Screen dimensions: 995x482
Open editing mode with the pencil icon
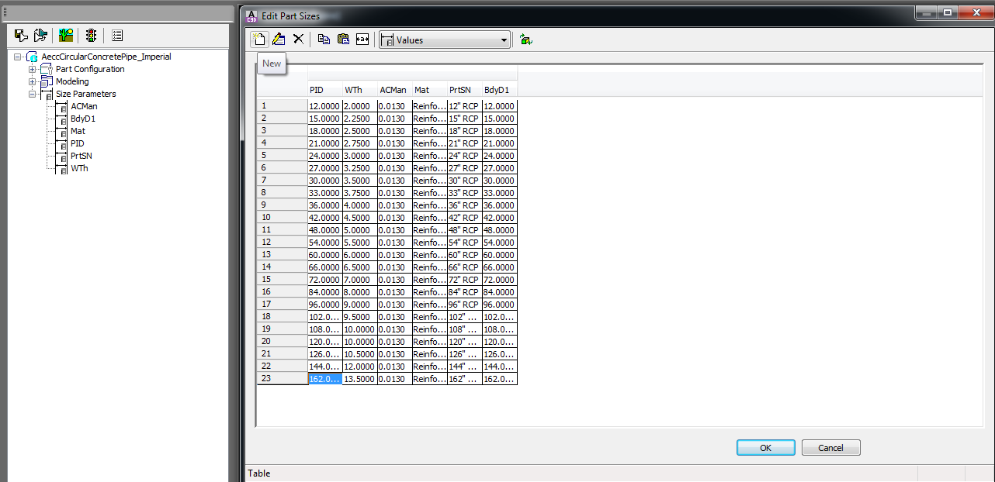click(279, 39)
